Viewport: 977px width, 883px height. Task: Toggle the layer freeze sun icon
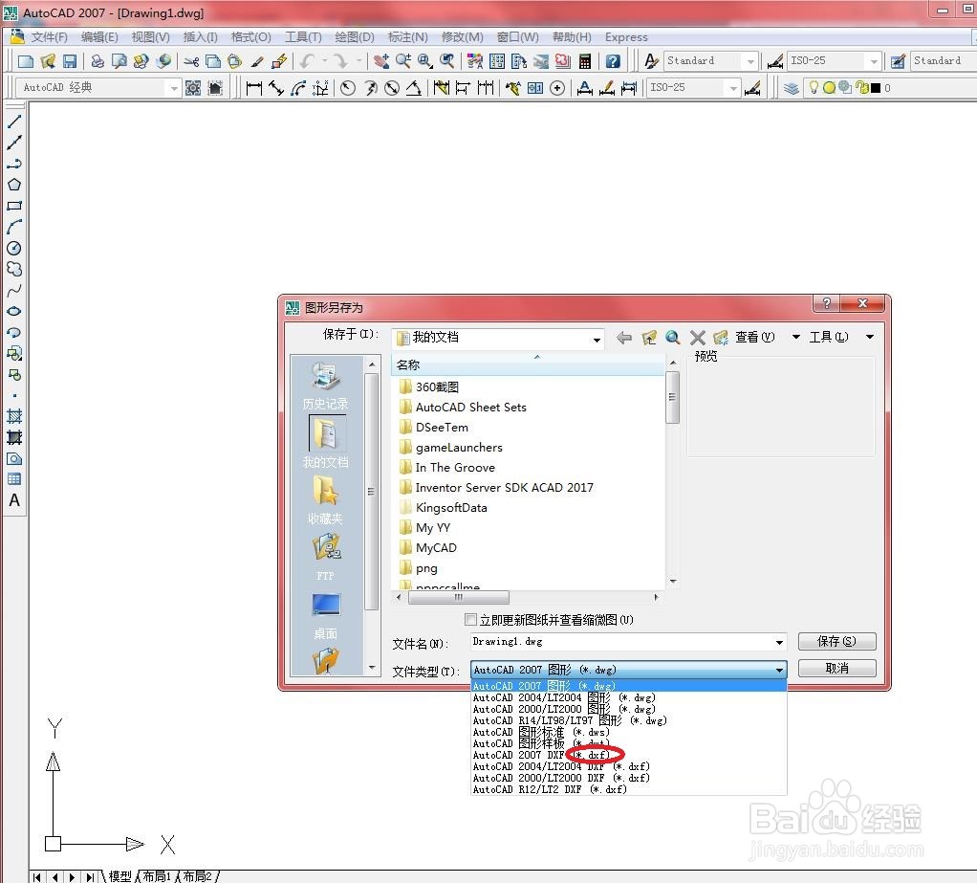tap(829, 88)
